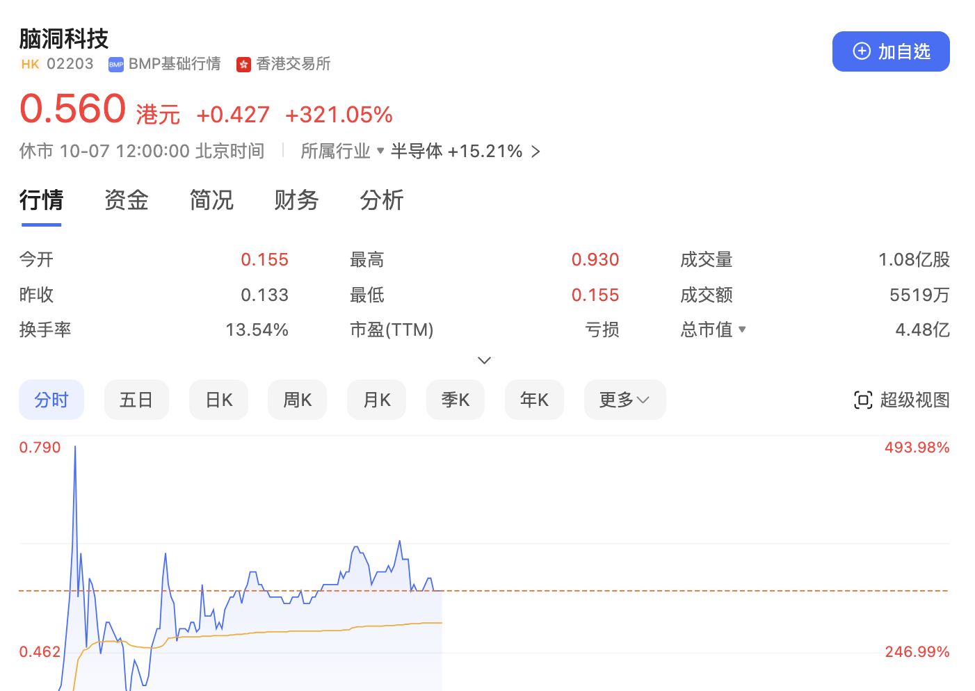975x691 pixels.
Task: Open the 半导体 +15.21% industry link
Action: pos(465,151)
